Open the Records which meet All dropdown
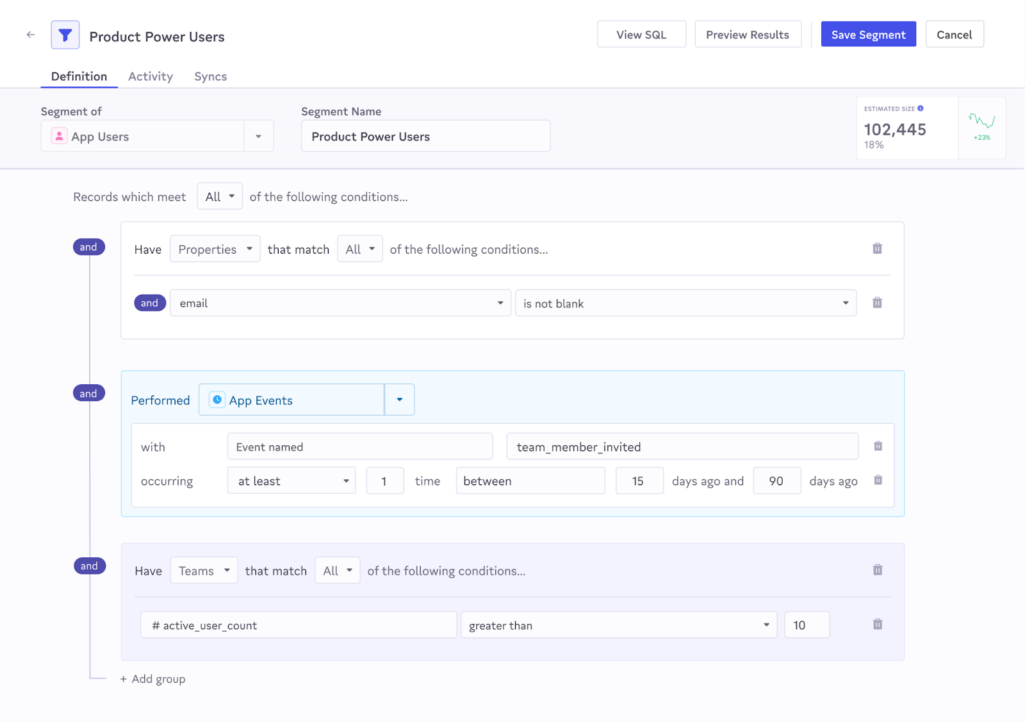The image size is (1025, 722). pos(220,197)
